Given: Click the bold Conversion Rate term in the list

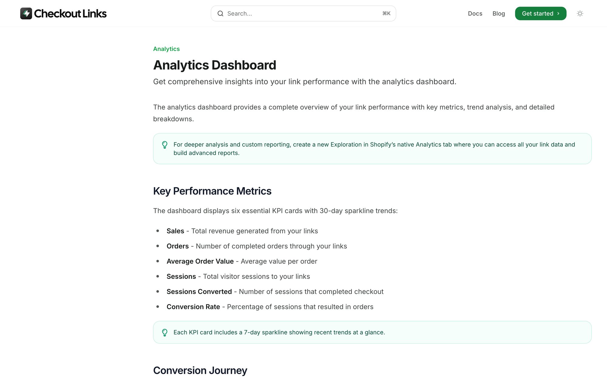Looking at the screenshot, I should (x=193, y=307).
